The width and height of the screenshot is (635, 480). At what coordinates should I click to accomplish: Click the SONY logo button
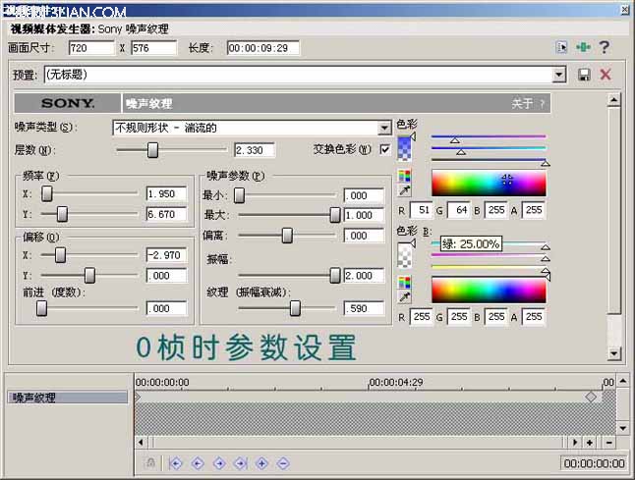(67, 103)
